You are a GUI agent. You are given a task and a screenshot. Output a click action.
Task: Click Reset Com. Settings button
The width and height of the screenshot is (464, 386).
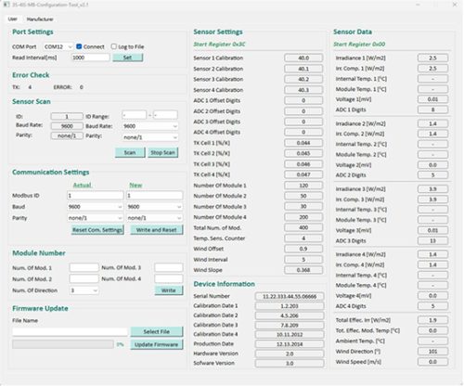point(97,230)
